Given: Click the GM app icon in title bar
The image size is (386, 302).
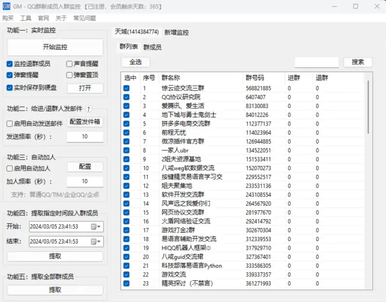Looking at the screenshot, I should [7, 6].
